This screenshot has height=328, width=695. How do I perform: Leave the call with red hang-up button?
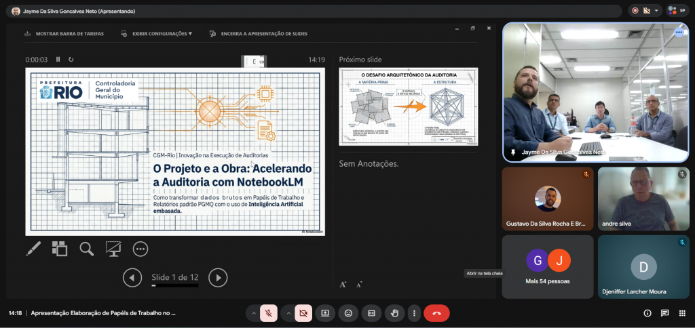point(436,313)
